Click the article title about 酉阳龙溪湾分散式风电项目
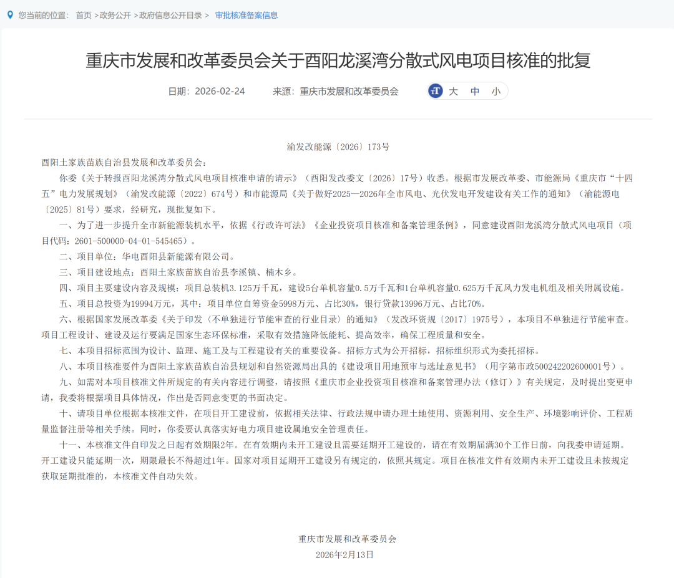Screen dimensions: 674x578 (x=338, y=60)
